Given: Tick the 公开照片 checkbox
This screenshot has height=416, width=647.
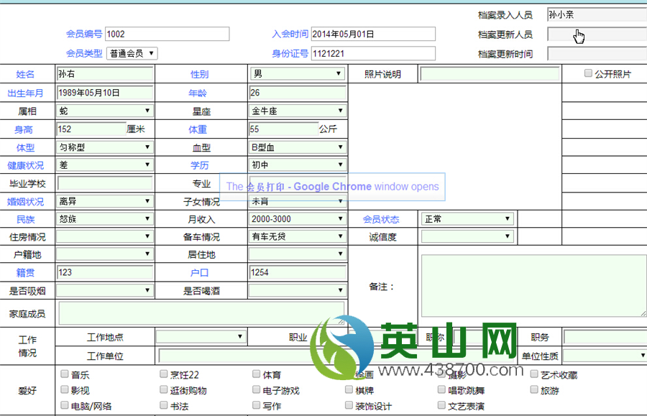Looking at the screenshot, I should point(588,73).
